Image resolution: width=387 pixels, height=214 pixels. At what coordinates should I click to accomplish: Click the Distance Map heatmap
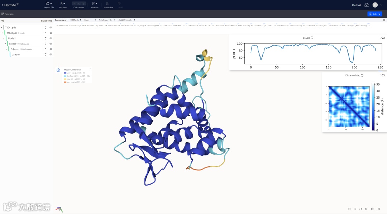[x=349, y=106]
